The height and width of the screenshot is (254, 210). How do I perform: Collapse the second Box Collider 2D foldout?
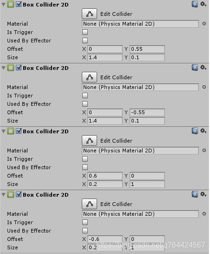pos(3,68)
